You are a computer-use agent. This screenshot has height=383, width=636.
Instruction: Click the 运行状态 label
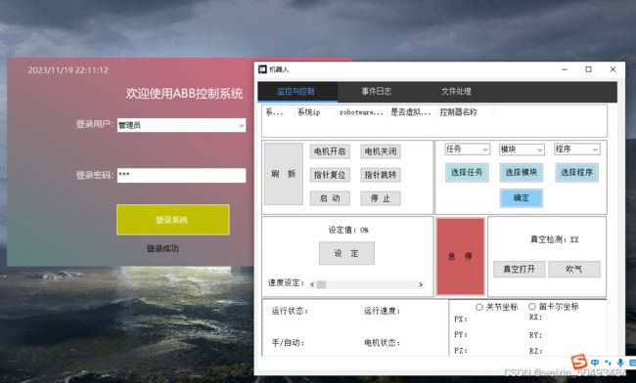pos(290,312)
